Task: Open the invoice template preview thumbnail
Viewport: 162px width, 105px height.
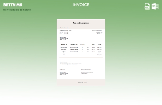Action: 81,52
